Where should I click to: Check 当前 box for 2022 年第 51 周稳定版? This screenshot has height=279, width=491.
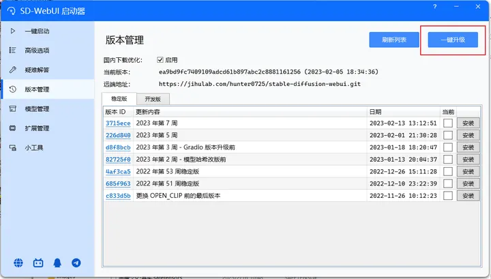point(448,183)
